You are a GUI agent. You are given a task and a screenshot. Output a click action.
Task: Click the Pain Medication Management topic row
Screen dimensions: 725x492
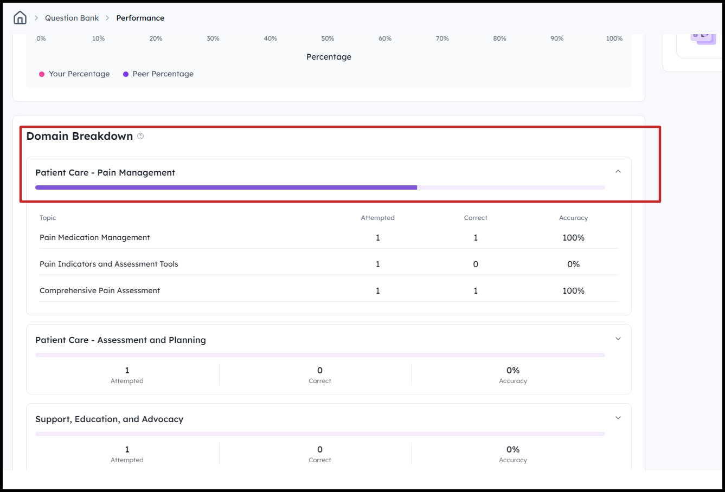(95, 237)
